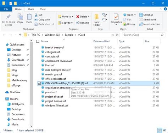Viewport: 168px width, 133px height.
Task: Open Music in navigation pane
Action: (x=13, y=125)
